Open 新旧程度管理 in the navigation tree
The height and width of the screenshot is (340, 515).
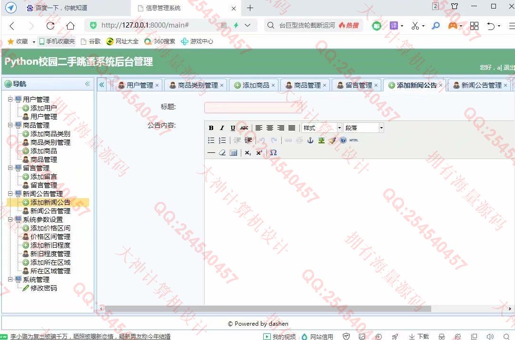tap(50, 254)
